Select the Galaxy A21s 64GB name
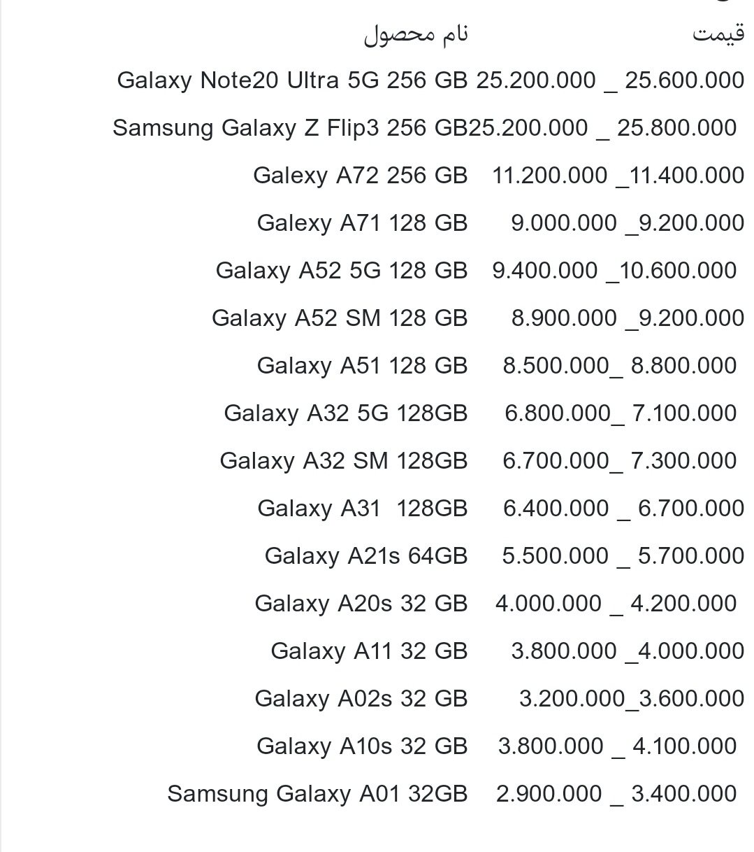 [365, 556]
